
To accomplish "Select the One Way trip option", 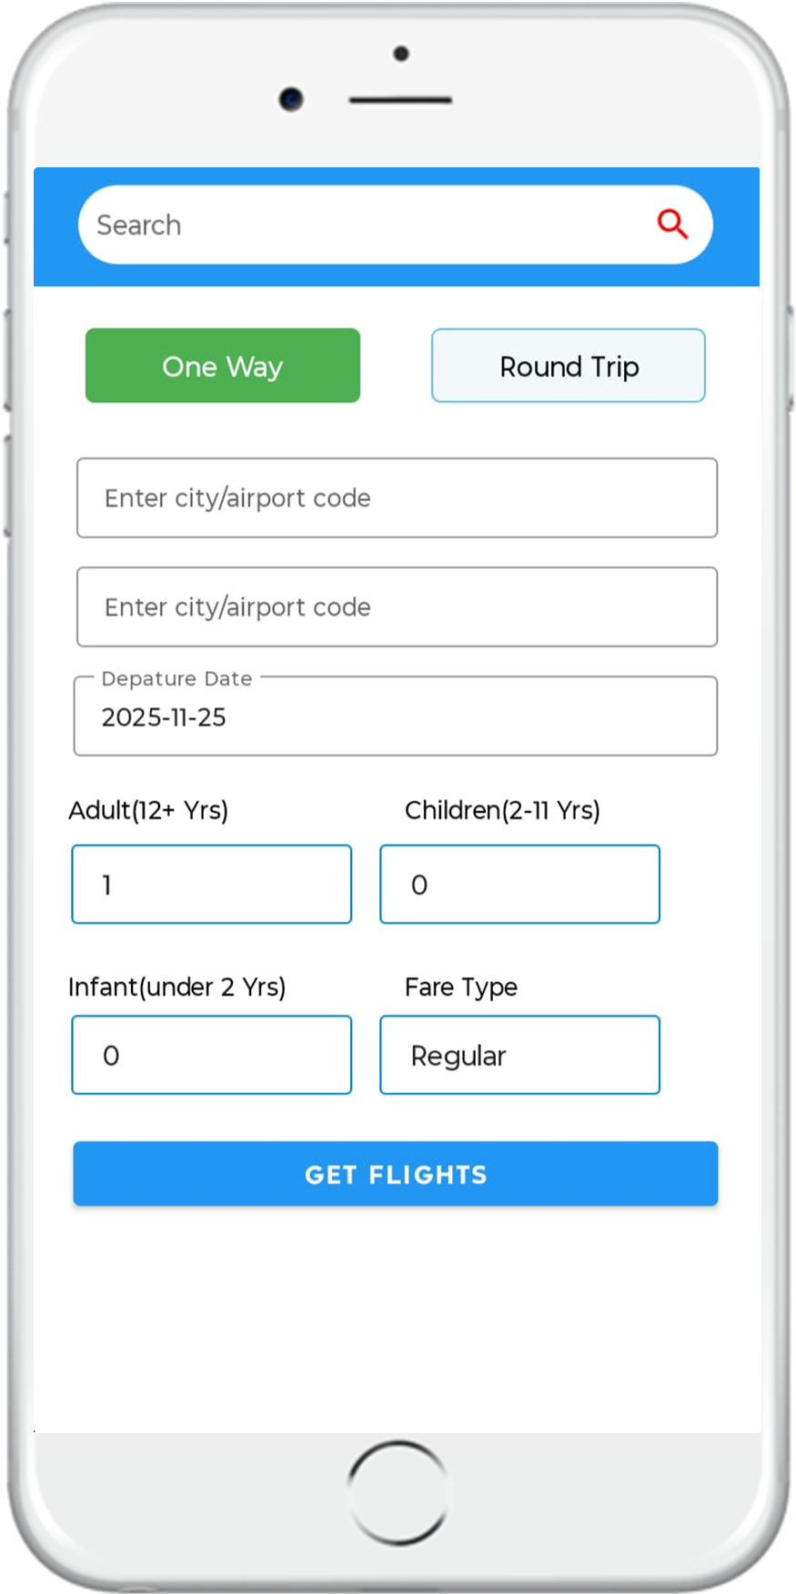I will click(x=223, y=366).
